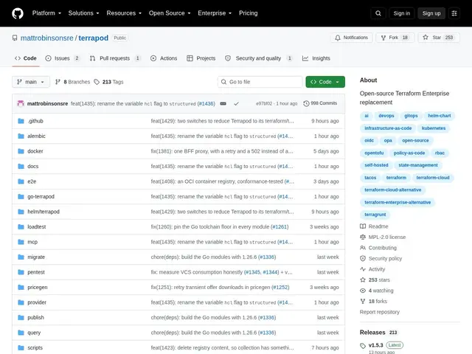Open the Activity pulse icon link
The image size is (472, 354).
click(x=363, y=269)
